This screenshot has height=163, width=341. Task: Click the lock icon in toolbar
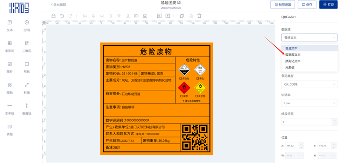pyautogui.click(x=53, y=16)
